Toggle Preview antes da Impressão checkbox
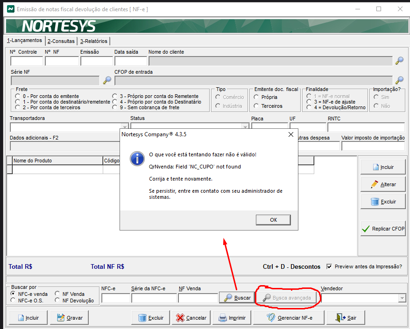 point(329,266)
